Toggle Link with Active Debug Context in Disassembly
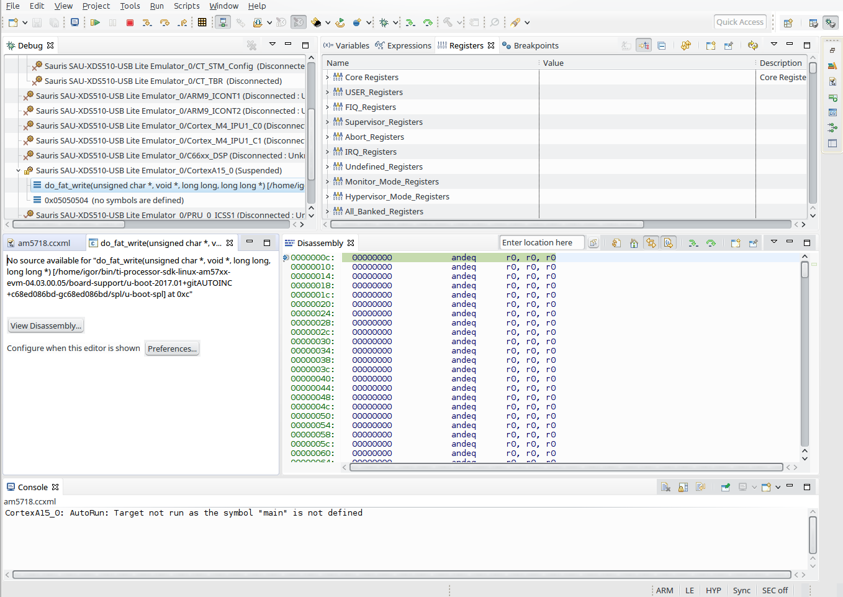 pos(651,243)
